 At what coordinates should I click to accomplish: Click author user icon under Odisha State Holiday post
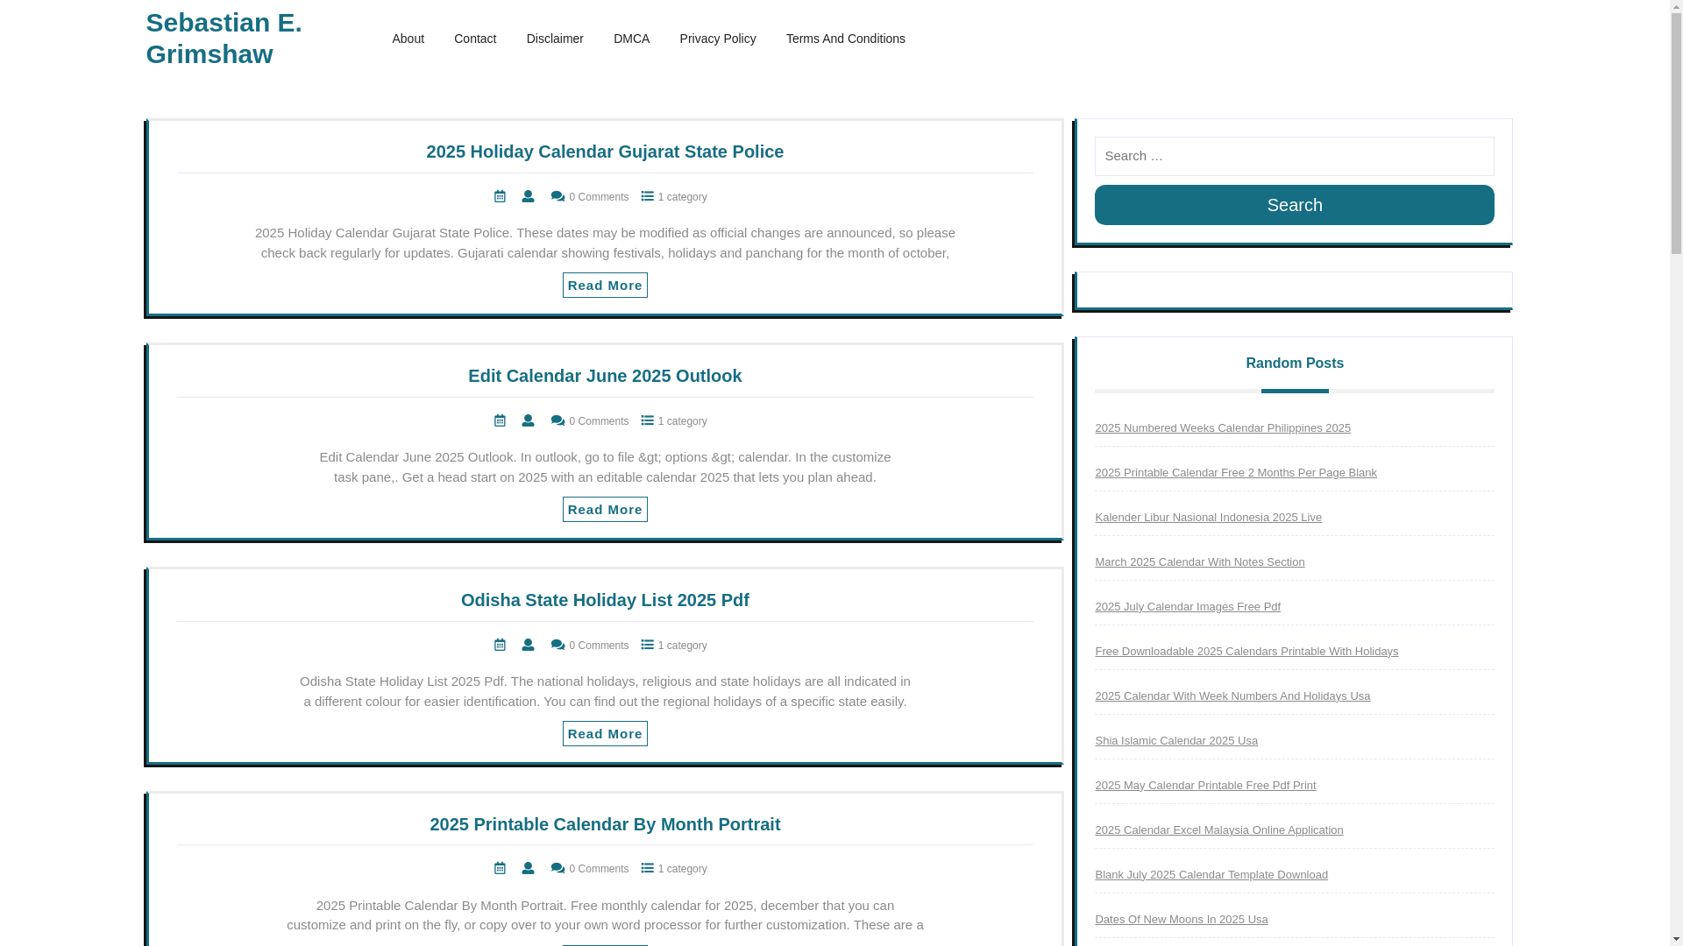pyautogui.click(x=528, y=645)
